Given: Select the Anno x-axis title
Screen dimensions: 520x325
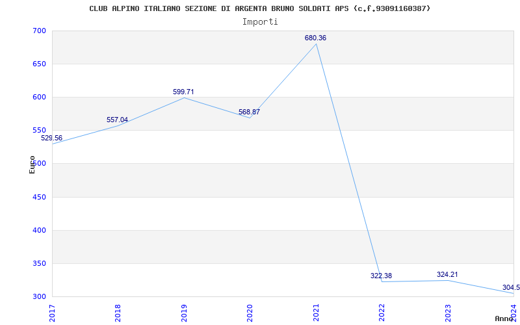Looking at the screenshot, I should 504,318.
